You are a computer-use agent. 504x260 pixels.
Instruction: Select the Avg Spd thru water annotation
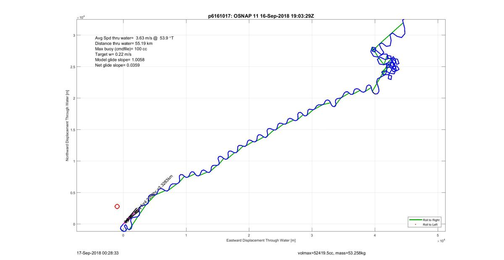pyautogui.click(x=134, y=38)
